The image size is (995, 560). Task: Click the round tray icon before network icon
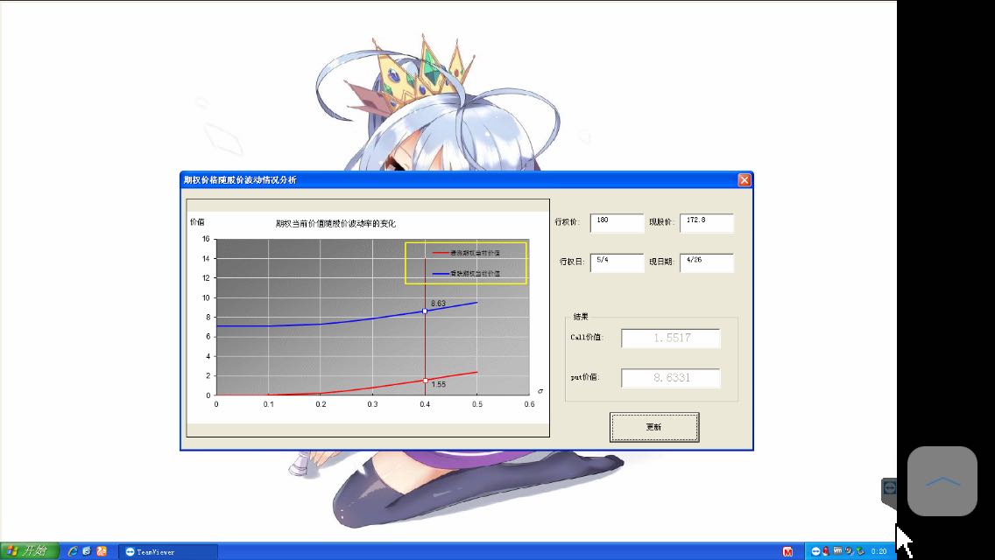pos(849,551)
